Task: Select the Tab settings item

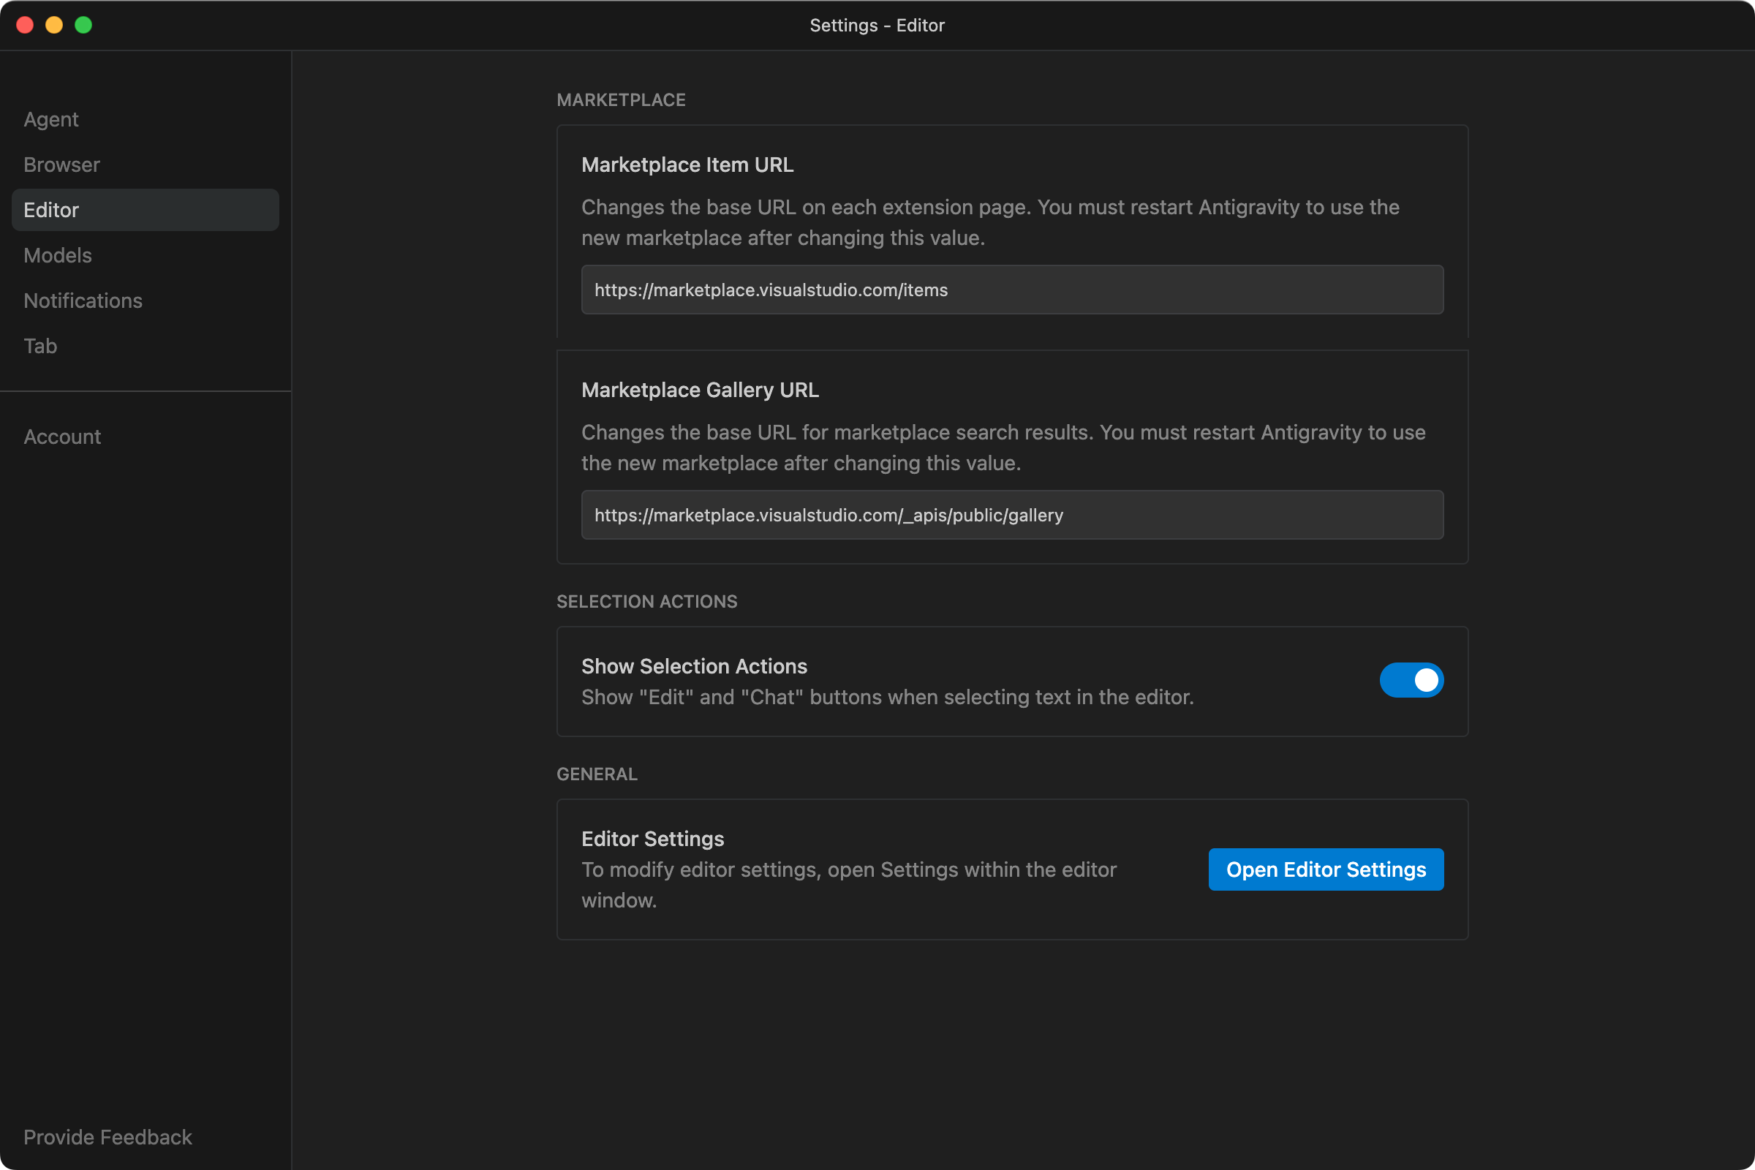Action: point(40,346)
